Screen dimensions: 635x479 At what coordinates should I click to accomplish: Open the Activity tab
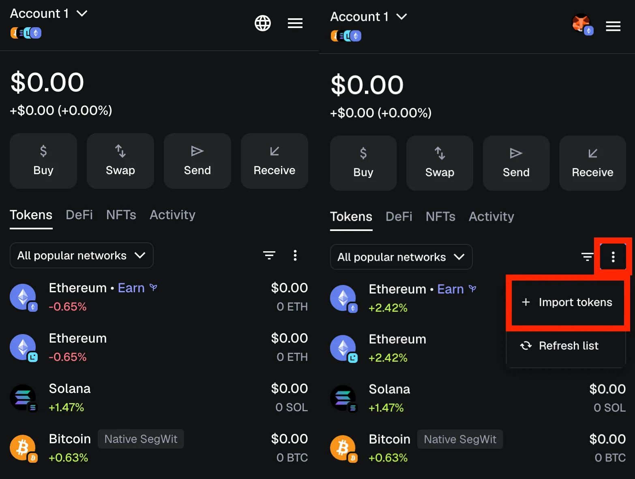click(172, 215)
